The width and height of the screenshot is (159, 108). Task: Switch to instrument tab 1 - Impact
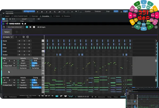[x=6, y=16]
